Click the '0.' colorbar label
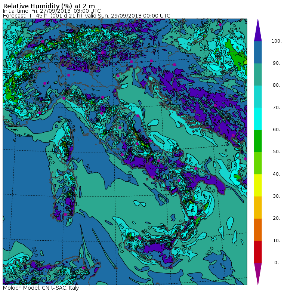The height and width of the screenshot is (293, 284). [277, 263]
